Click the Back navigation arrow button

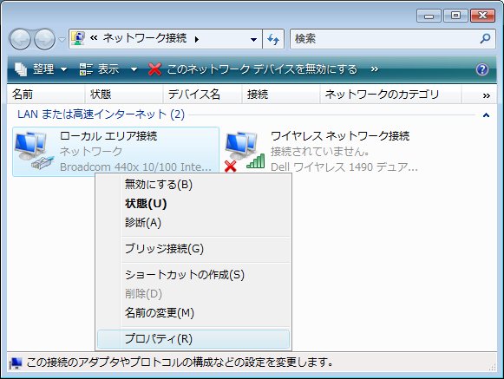click(x=20, y=39)
